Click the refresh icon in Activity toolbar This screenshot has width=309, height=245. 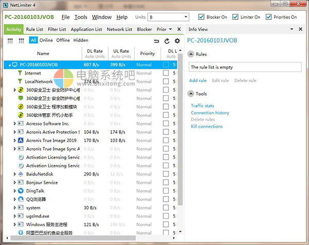tap(167, 41)
